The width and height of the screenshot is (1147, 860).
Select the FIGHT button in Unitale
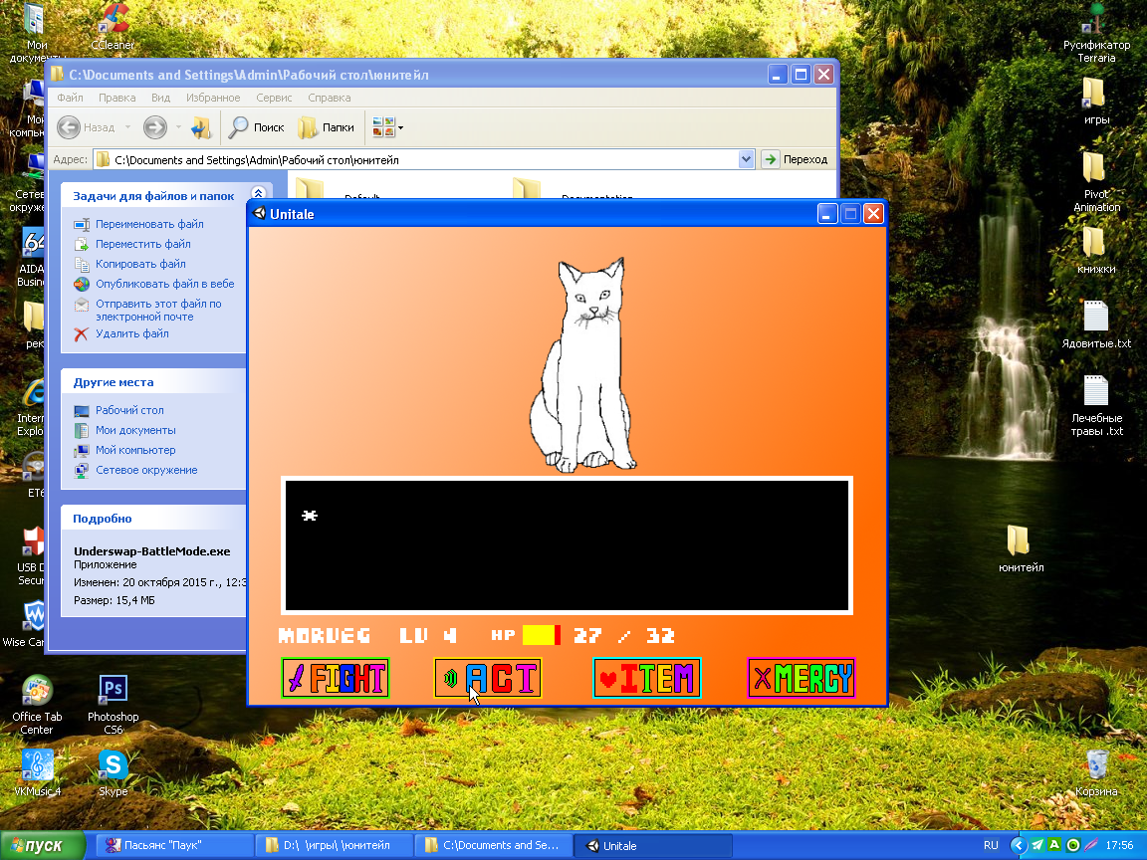click(335, 678)
